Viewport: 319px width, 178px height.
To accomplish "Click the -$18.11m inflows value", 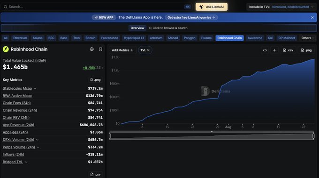I will click(x=94, y=154).
